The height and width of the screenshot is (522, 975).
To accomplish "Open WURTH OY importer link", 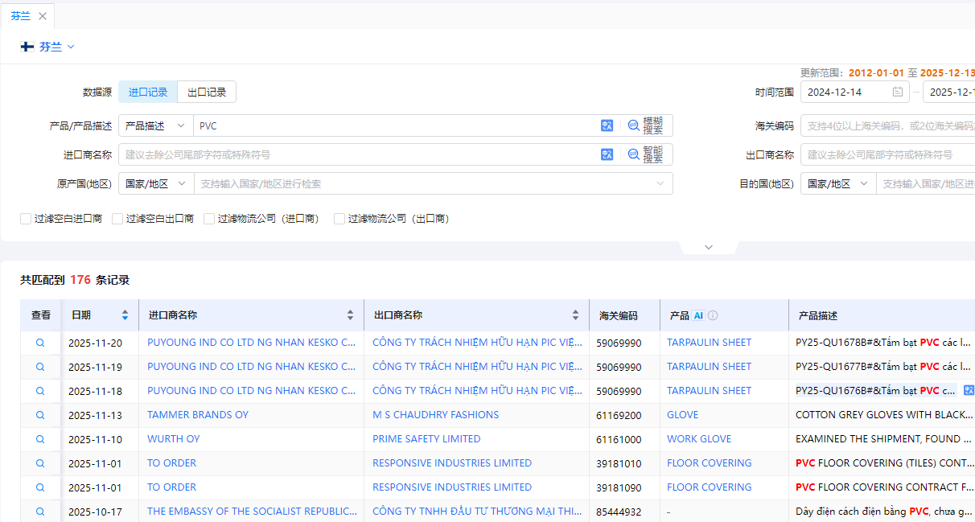I will (173, 439).
